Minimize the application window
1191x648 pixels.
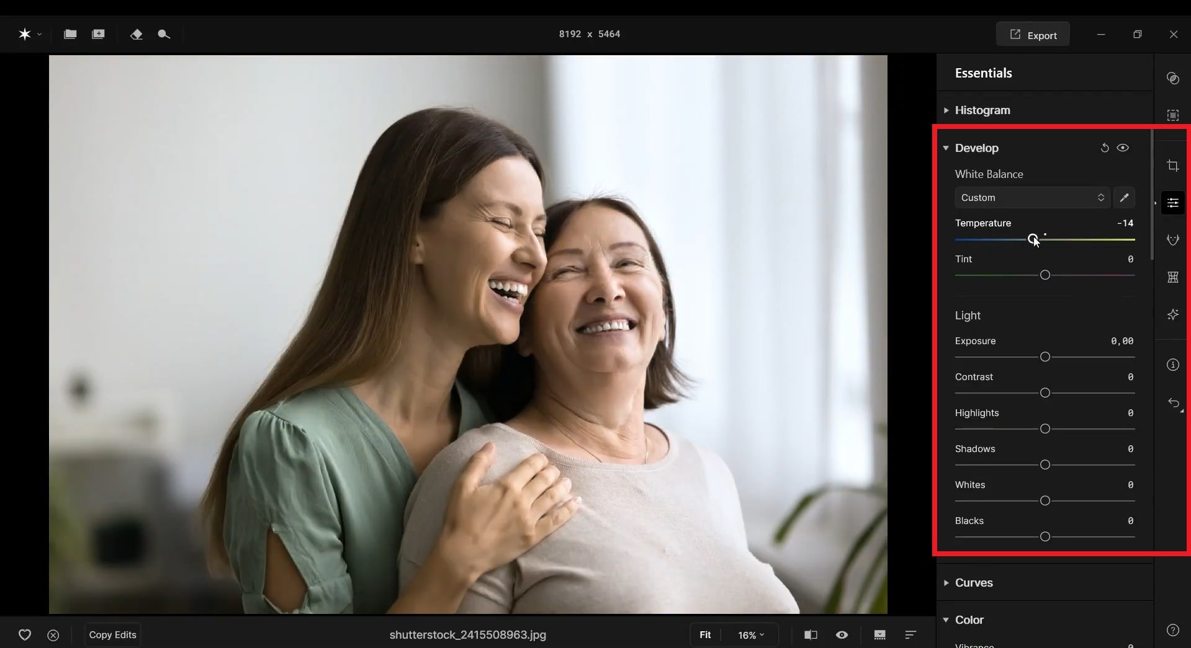(x=1101, y=35)
